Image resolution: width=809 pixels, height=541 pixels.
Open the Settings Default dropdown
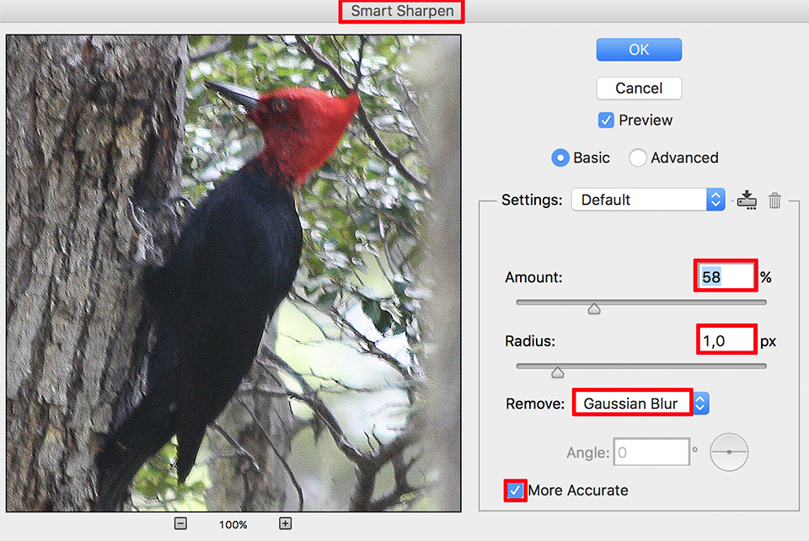648,200
